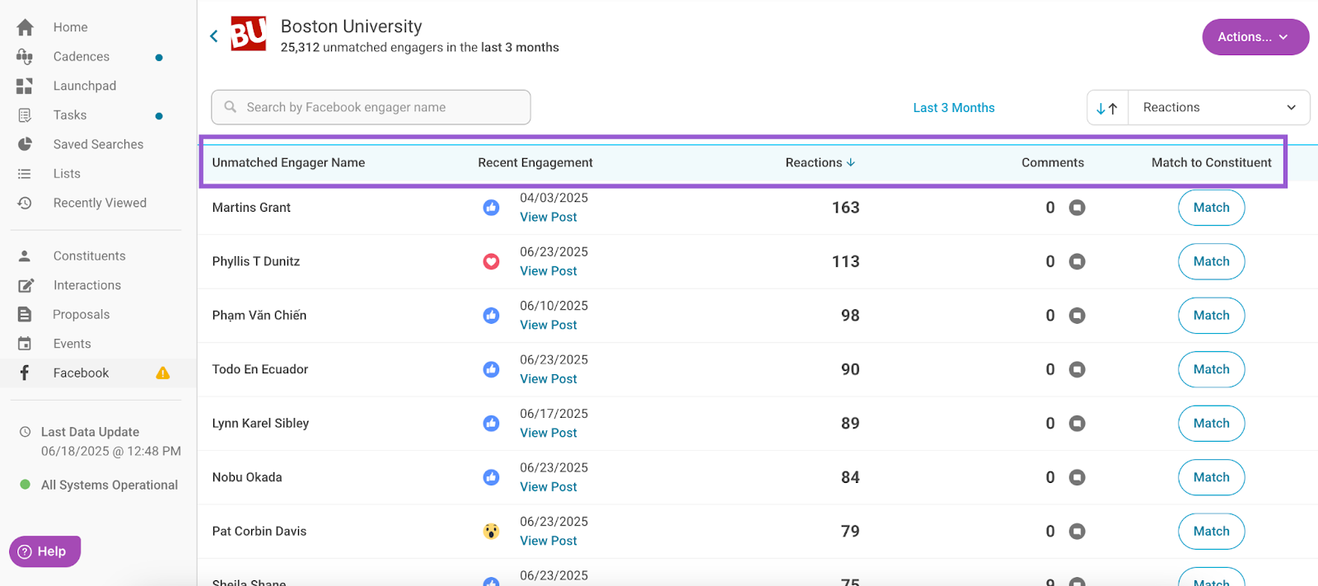Open the Actions dropdown button
The width and height of the screenshot is (1318, 586).
(1255, 37)
